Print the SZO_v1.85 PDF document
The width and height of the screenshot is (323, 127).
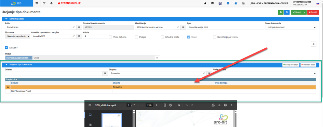(x=225, y=105)
